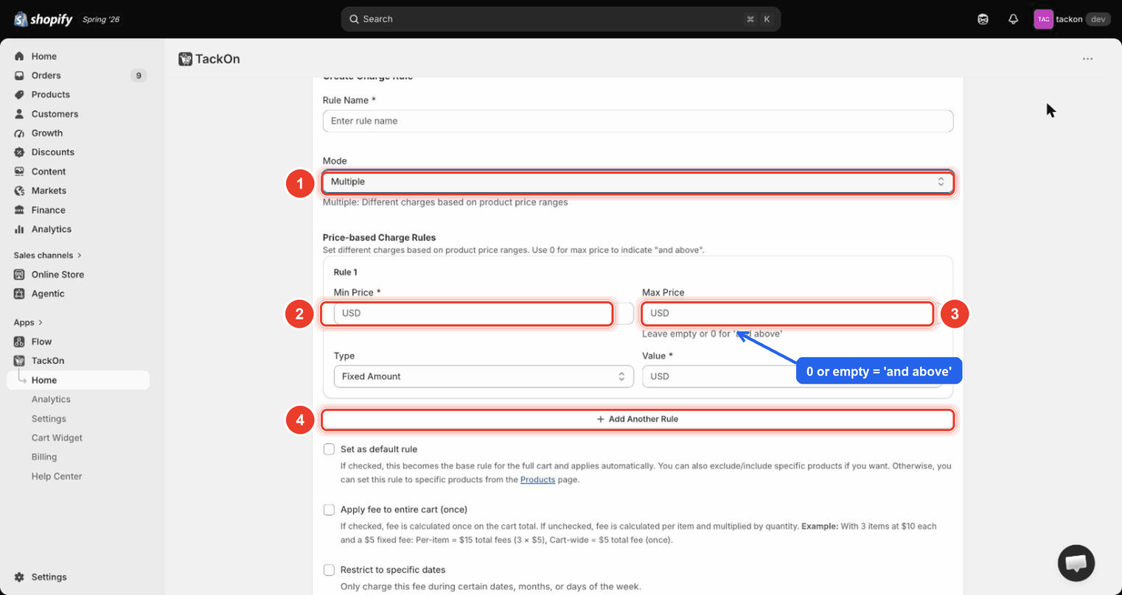
Task: Click the Orders sidebar icon
Action: (x=19, y=75)
